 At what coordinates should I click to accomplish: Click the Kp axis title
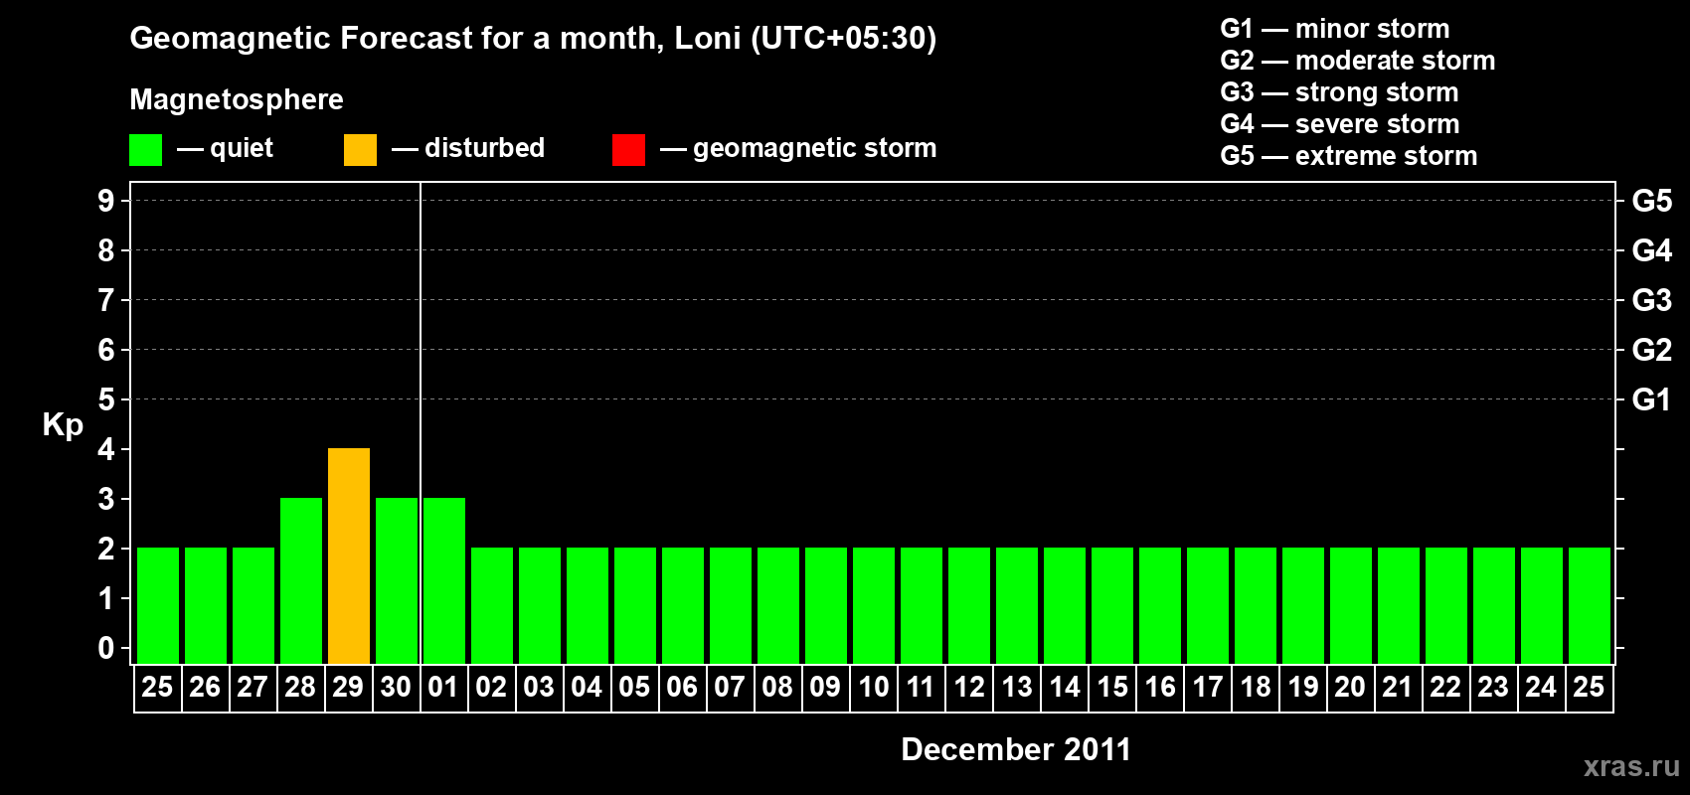click(63, 425)
